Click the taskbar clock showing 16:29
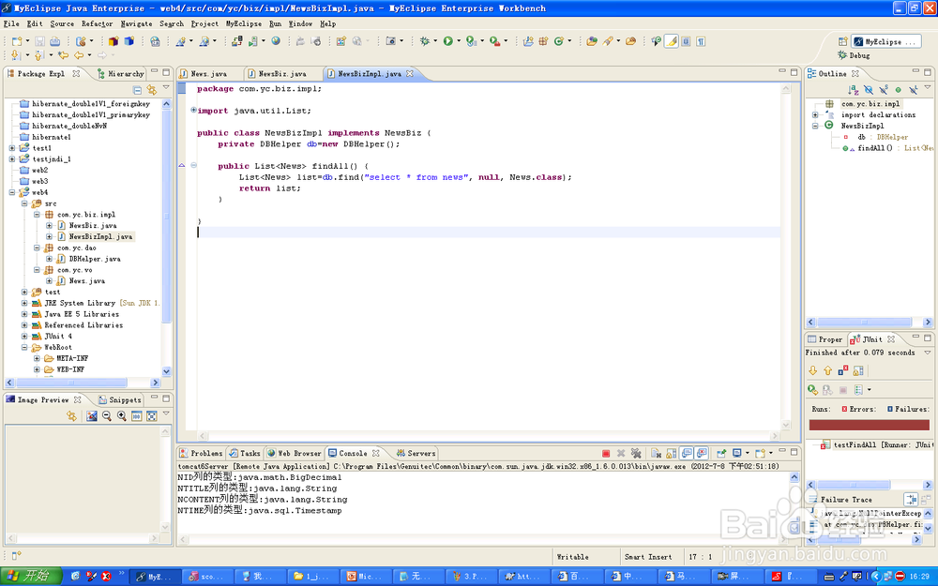 click(919, 577)
